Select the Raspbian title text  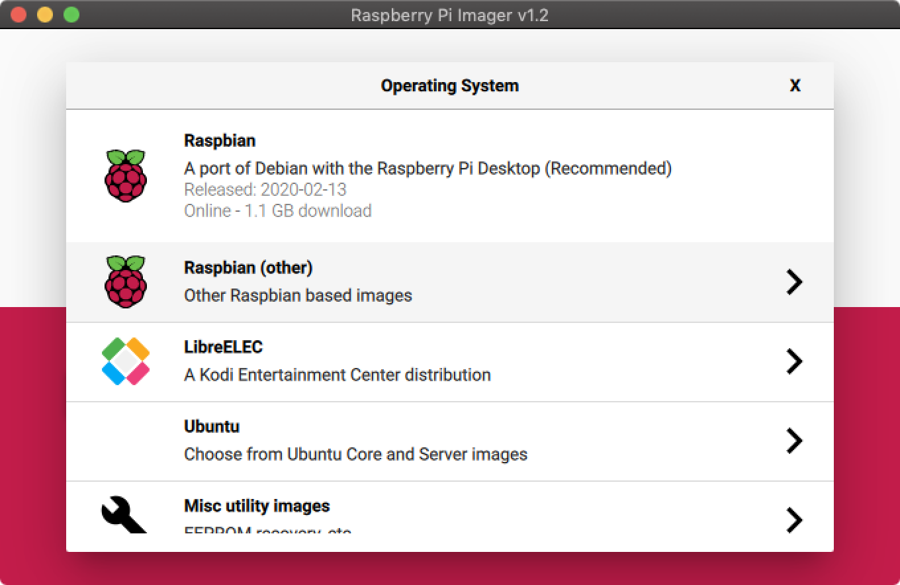click(220, 140)
